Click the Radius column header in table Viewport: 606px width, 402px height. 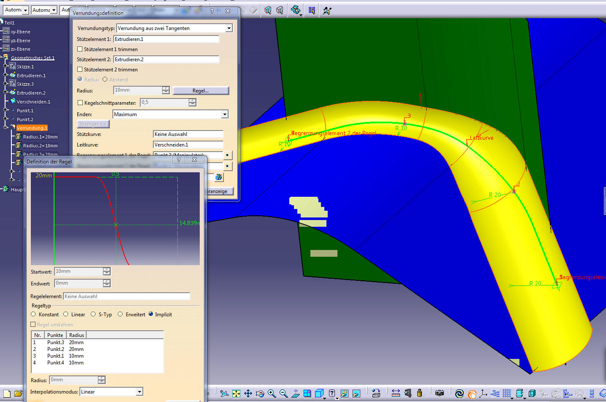tap(76, 335)
